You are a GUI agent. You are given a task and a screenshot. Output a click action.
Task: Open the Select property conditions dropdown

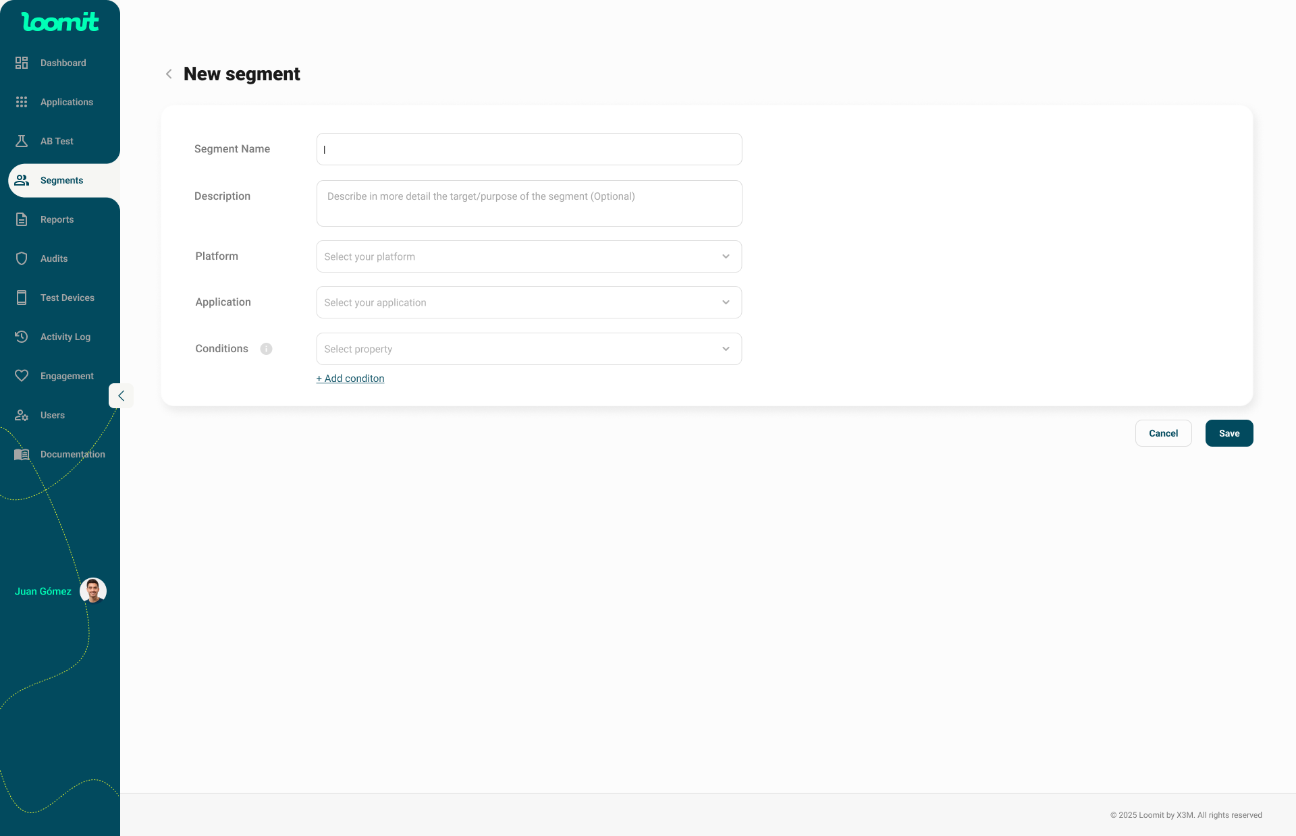click(x=529, y=349)
